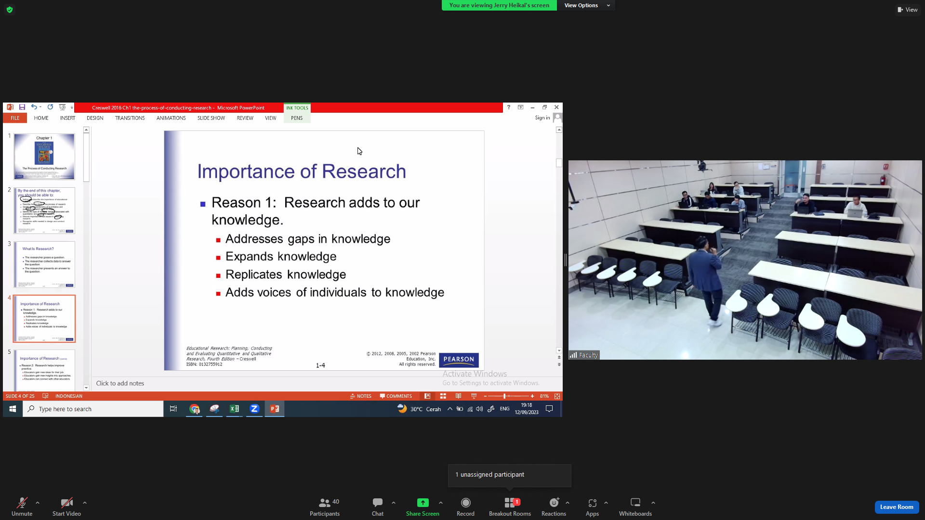
Task: Select SLIDE SHOW ribbon tab
Action: click(x=211, y=118)
